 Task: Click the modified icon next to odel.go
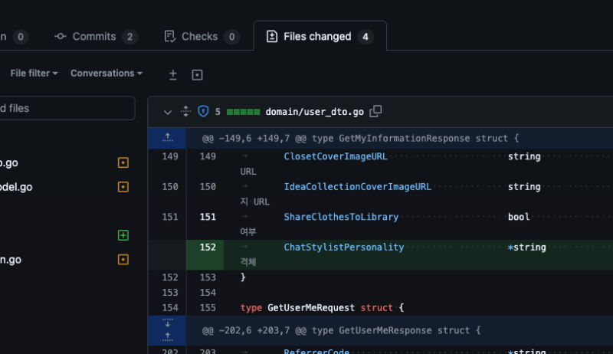pyautogui.click(x=123, y=187)
